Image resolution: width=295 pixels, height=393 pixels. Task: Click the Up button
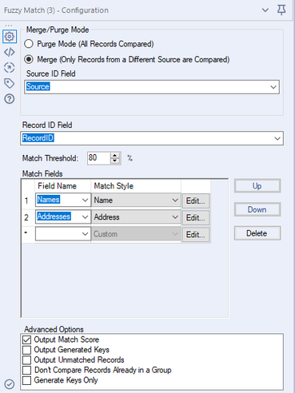257,186
